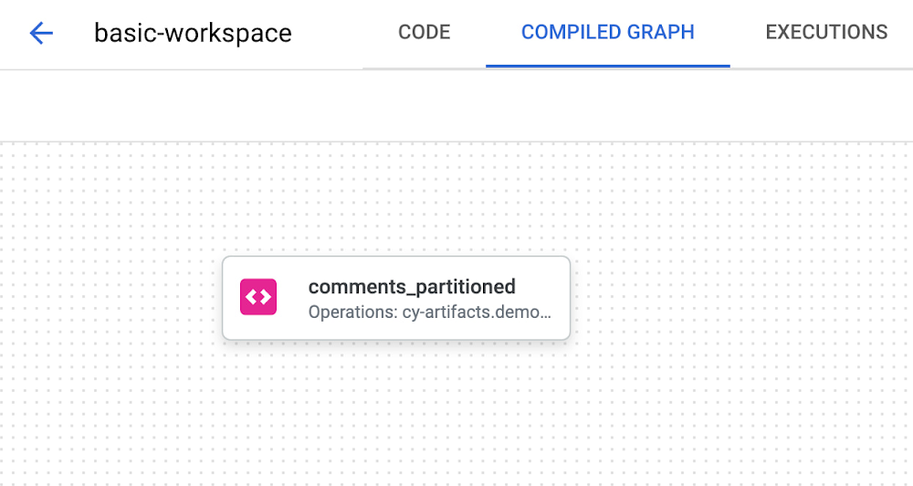
Task: Click the blank toolbar strip below the tabs
Action: (456, 105)
